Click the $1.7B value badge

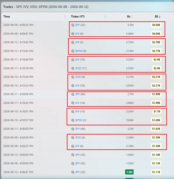157,111
